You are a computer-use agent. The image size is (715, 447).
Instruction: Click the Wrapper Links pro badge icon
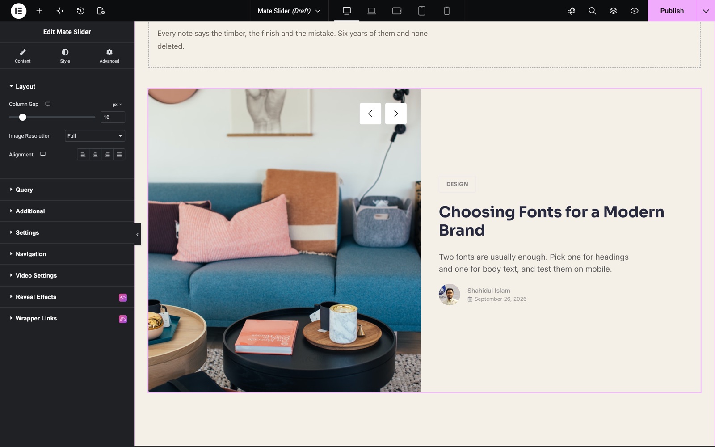click(x=123, y=319)
